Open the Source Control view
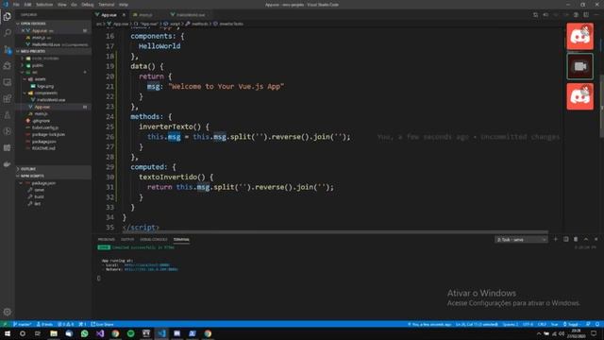Image resolution: width=604 pixels, height=340 pixels. pyautogui.click(x=8, y=49)
